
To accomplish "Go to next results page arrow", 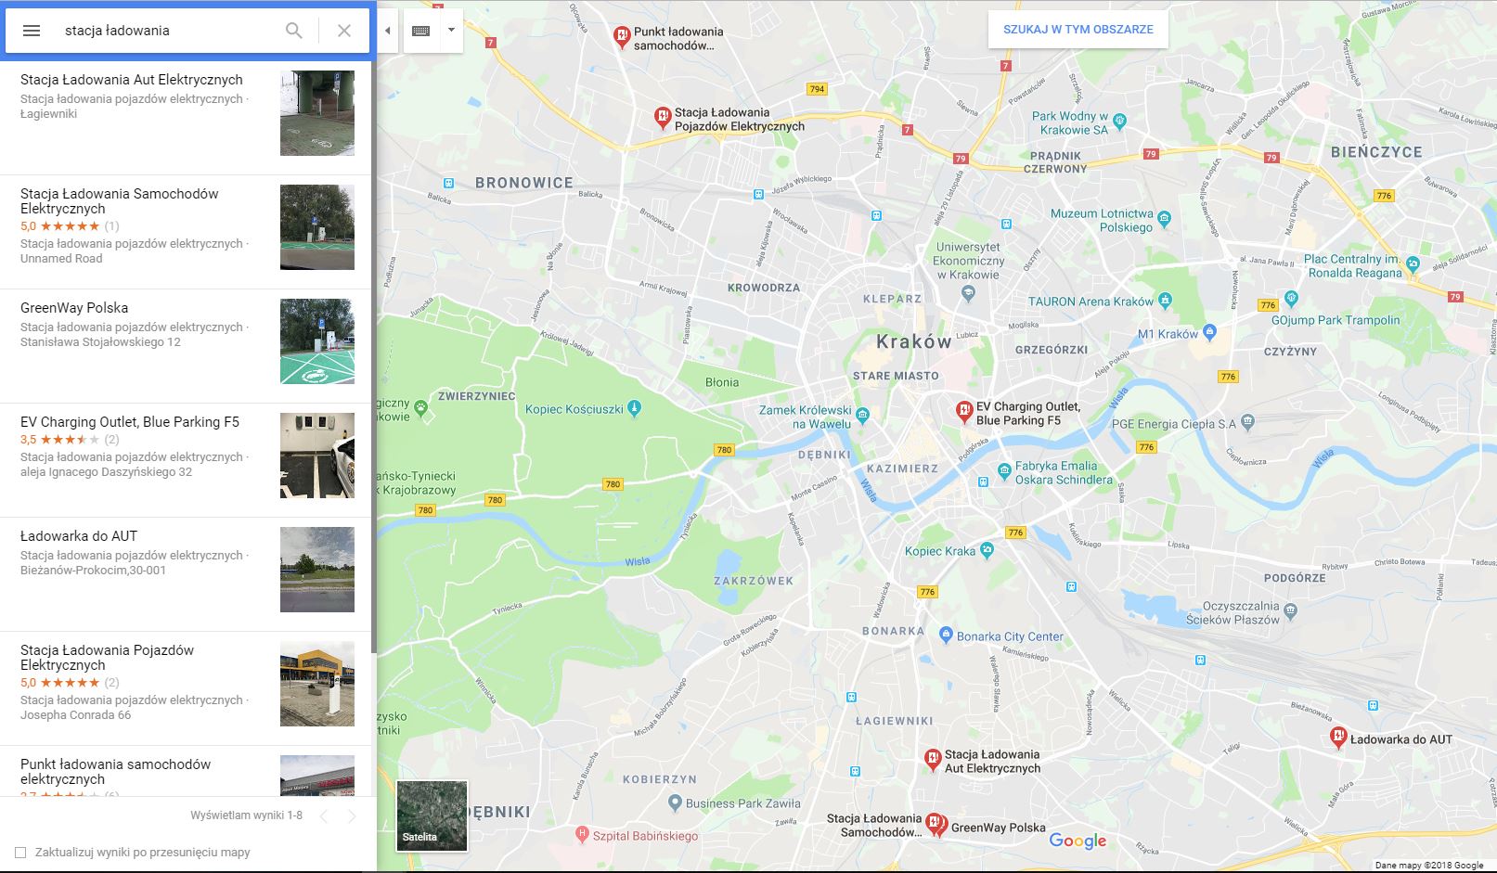I will pos(352,816).
